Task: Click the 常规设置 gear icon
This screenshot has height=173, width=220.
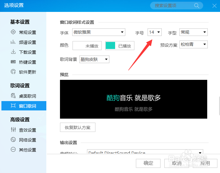Action: click(x=13, y=32)
